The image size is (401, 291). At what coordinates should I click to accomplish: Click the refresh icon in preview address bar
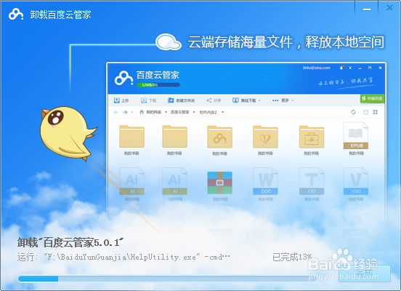coord(353,112)
